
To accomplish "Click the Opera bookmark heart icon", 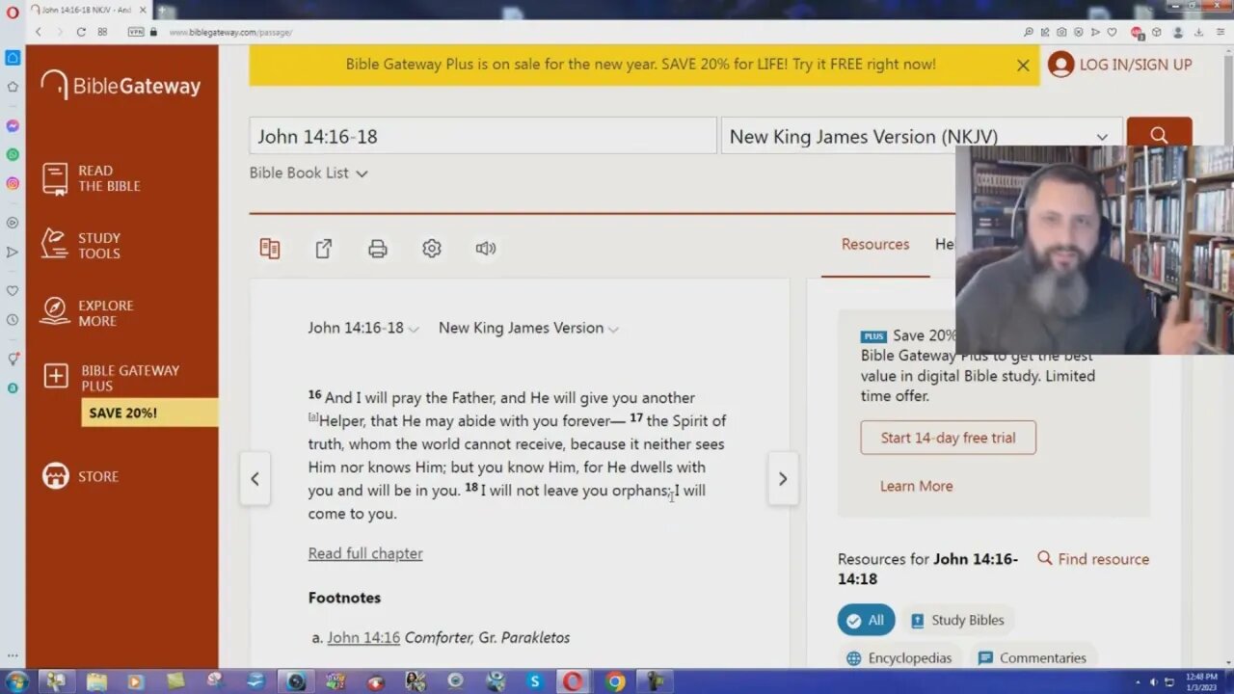I will coord(1112,32).
